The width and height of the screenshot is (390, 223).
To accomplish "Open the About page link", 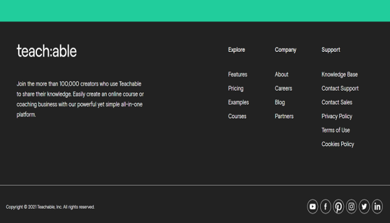I will 281,75.
